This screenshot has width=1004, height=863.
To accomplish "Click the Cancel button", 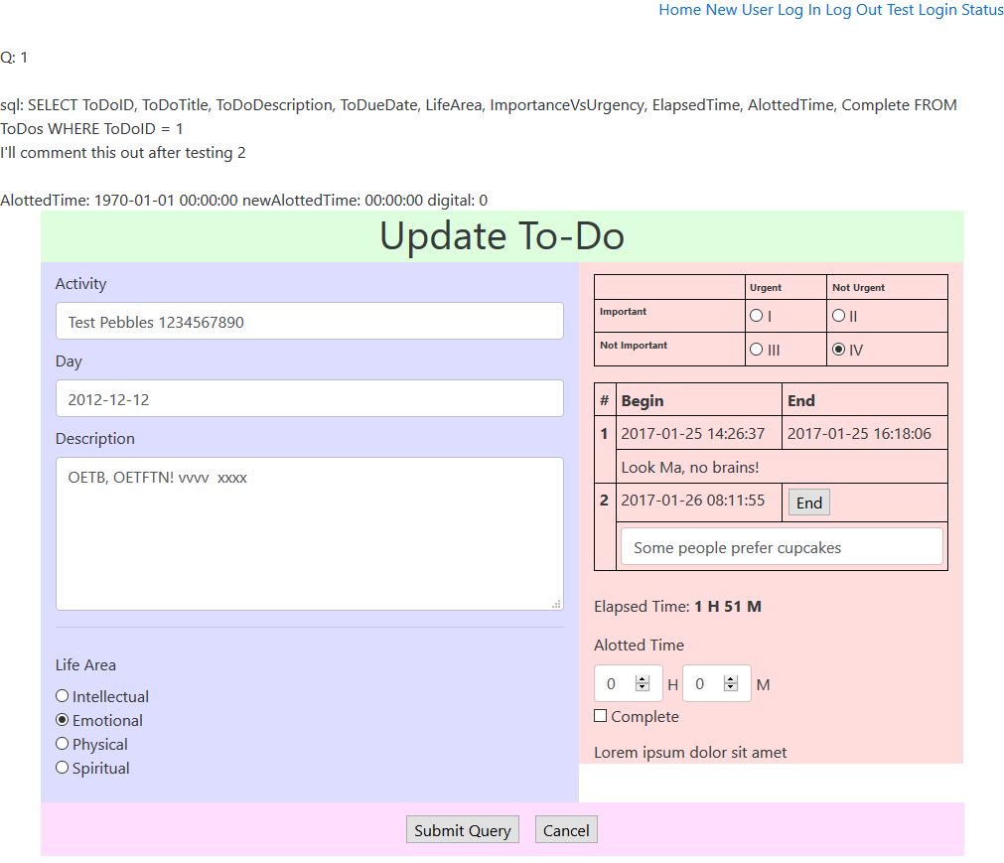I will tap(566, 830).
